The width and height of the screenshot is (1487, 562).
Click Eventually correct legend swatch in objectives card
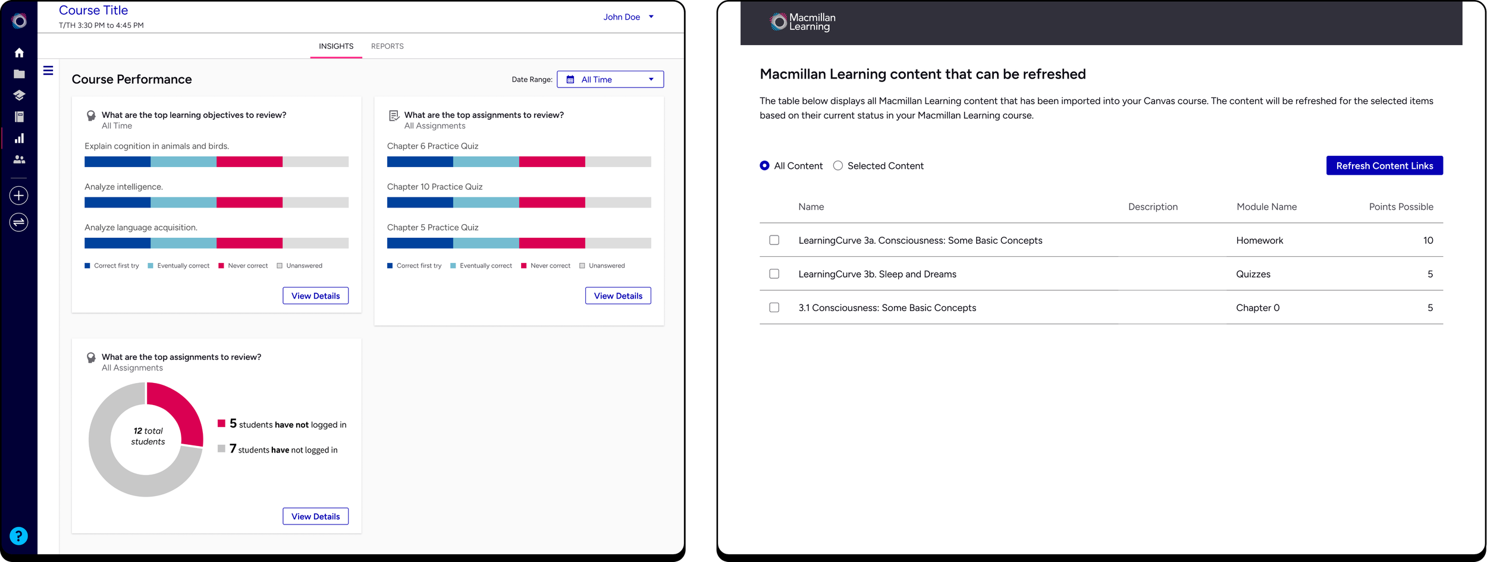(150, 266)
